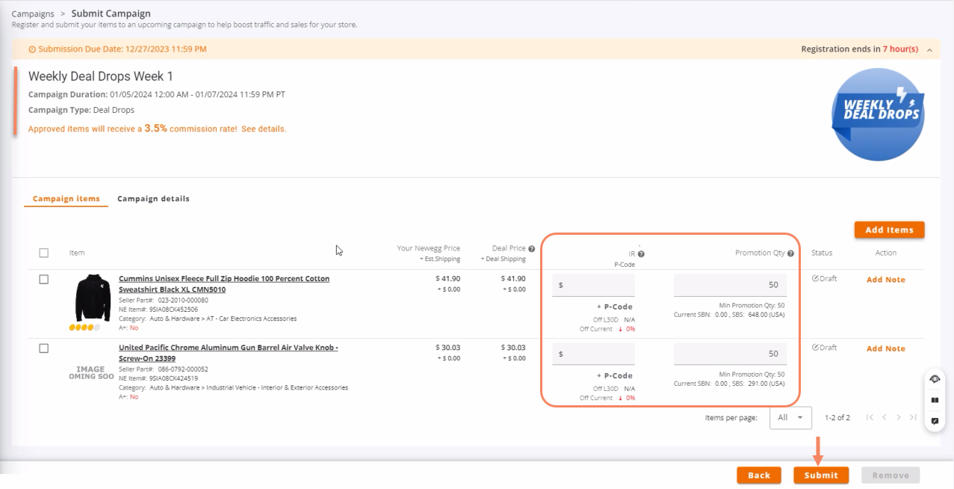Screen dimensions: 954x489
Task: Click the Item column header
Action: tap(77, 253)
